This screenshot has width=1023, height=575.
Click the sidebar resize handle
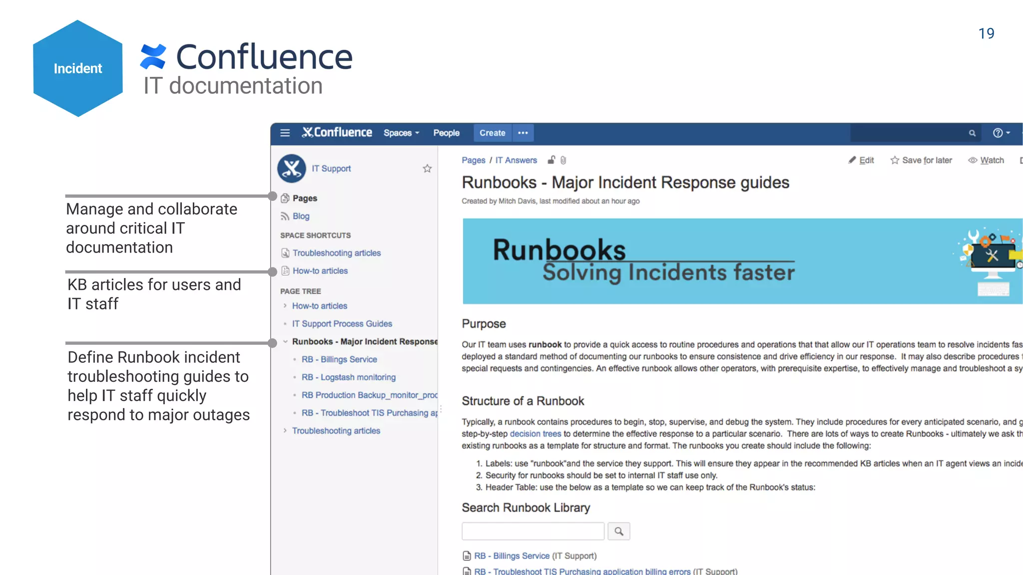pos(440,409)
